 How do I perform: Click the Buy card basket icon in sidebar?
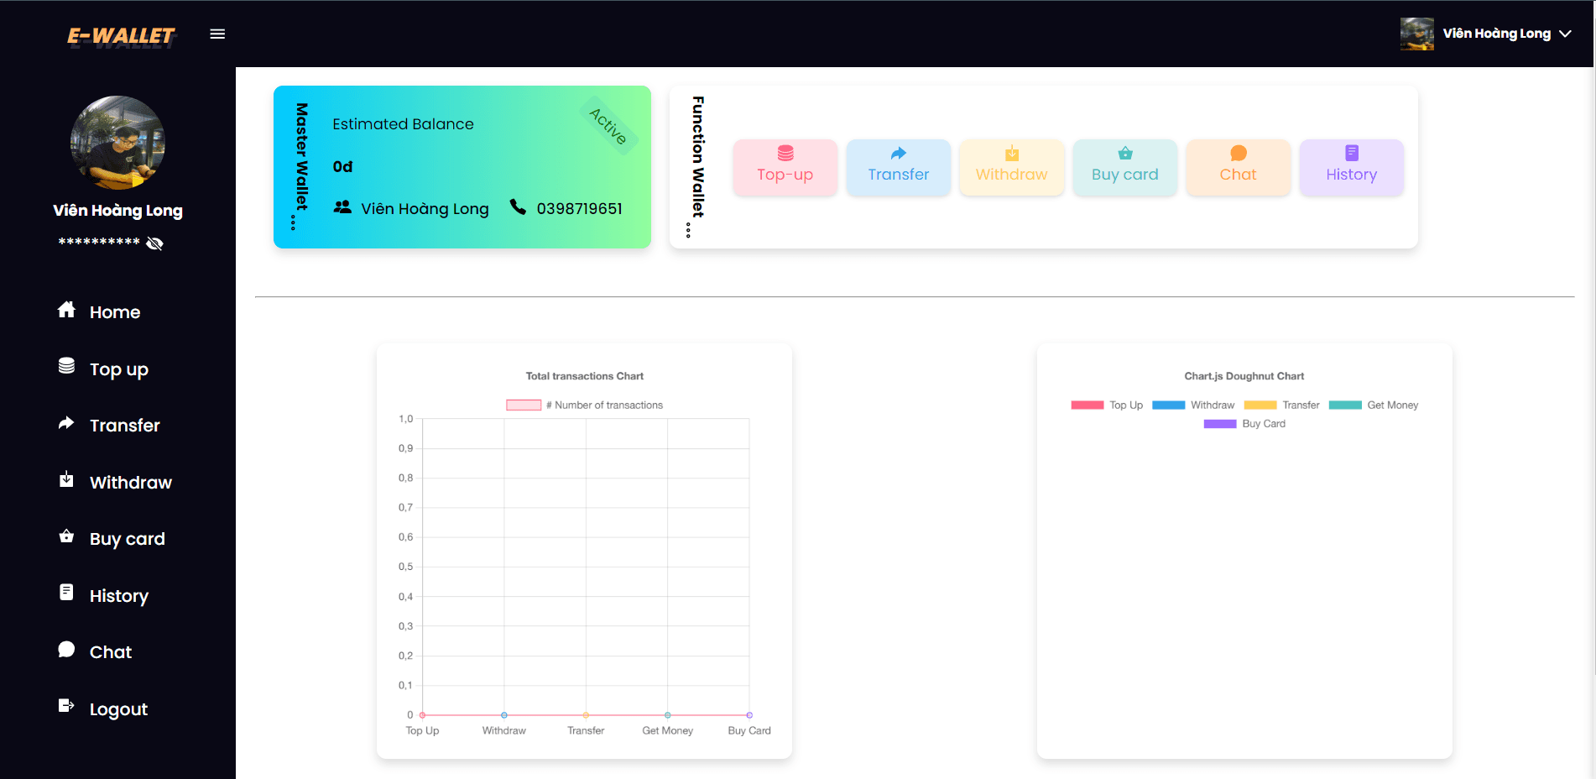[x=66, y=536]
